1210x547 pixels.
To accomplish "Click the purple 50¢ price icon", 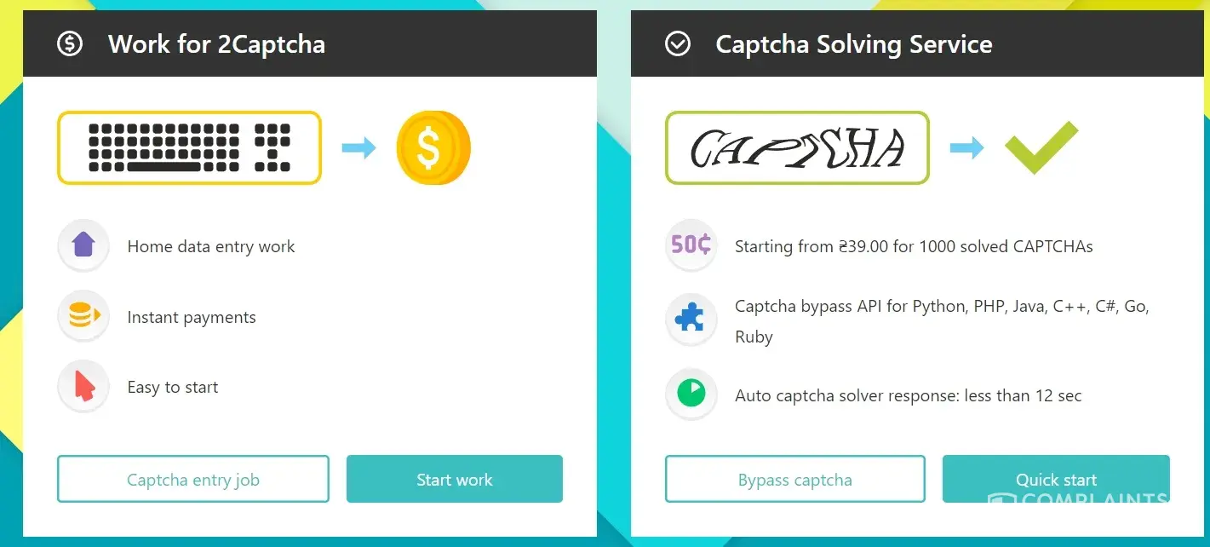I will point(691,246).
